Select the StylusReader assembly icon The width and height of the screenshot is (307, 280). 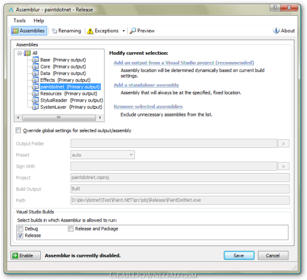pos(35,100)
